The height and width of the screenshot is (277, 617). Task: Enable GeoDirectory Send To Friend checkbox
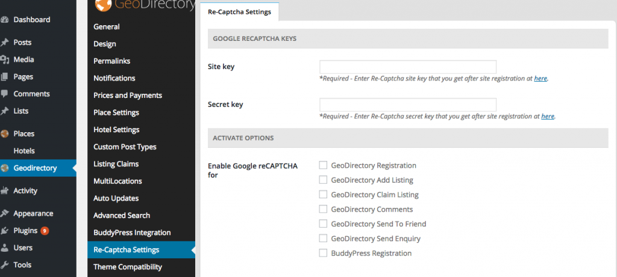tap(323, 224)
